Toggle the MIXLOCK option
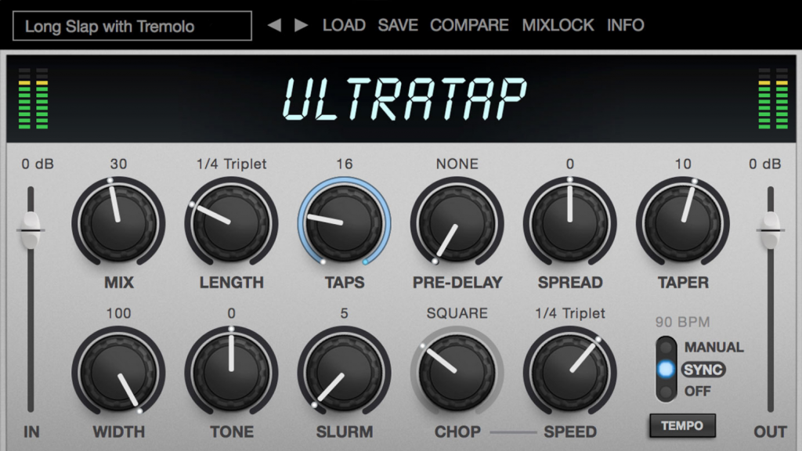802x451 pixels. pyautogui.click(x=558, y=25)
